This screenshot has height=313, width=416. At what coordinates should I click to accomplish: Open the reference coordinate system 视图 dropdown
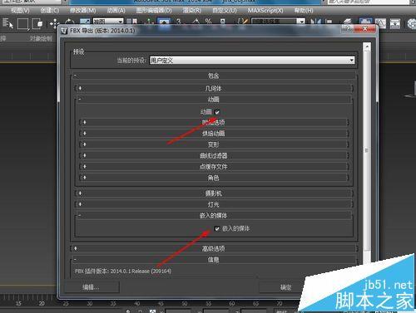pyautogui.click(x=107, y=22)
